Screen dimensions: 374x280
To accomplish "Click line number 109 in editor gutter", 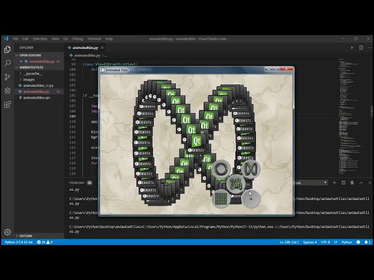I will click(72, 117).
